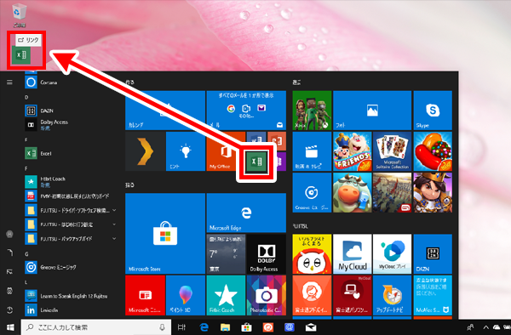The width and height of the screenshot is (511, 335).
Task: Open Settings gear in the Start rail
Action: [x=9, y=291]
